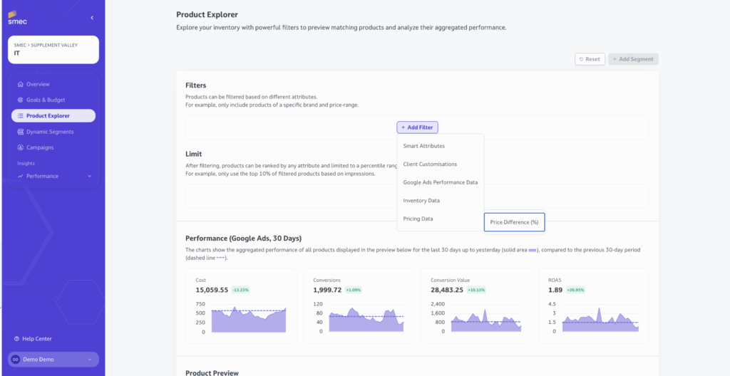The width and height of the screenshot is (730, 376).
Task: Choose the Price Difference (%) submenu item
Action: coord(514,222)
